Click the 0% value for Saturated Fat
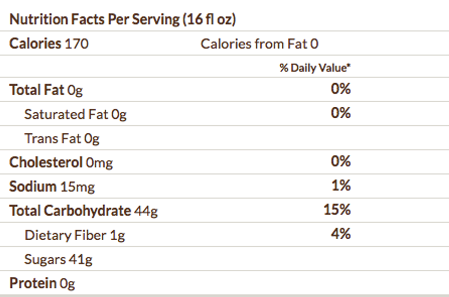449x297 pixels. click(341, 113)
